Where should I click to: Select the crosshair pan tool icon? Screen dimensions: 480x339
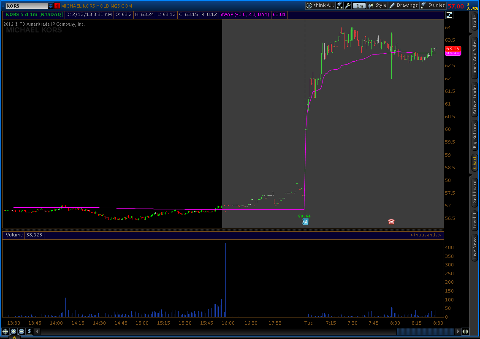click(5, 331)
